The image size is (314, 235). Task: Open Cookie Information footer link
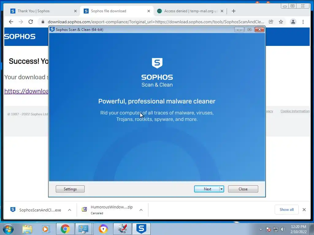coord(295,111)
